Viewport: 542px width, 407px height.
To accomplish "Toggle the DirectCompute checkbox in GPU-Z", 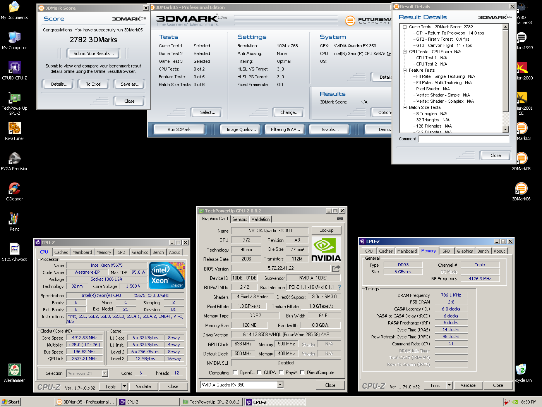I will click(302, 373).
